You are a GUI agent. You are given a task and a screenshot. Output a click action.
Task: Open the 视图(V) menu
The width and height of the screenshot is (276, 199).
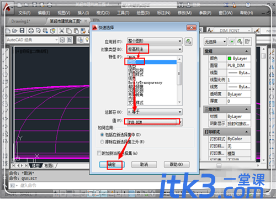[x=63, y=13]
